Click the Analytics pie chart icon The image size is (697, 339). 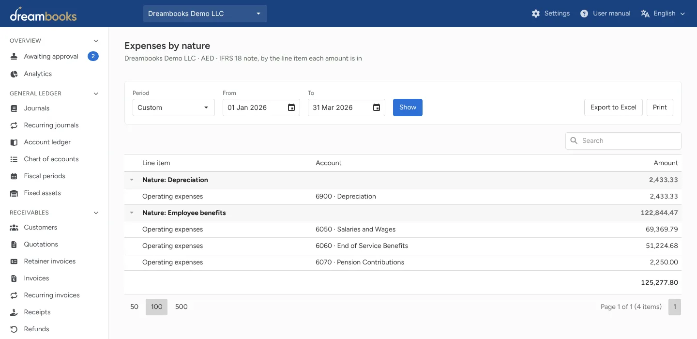(14, 74)
